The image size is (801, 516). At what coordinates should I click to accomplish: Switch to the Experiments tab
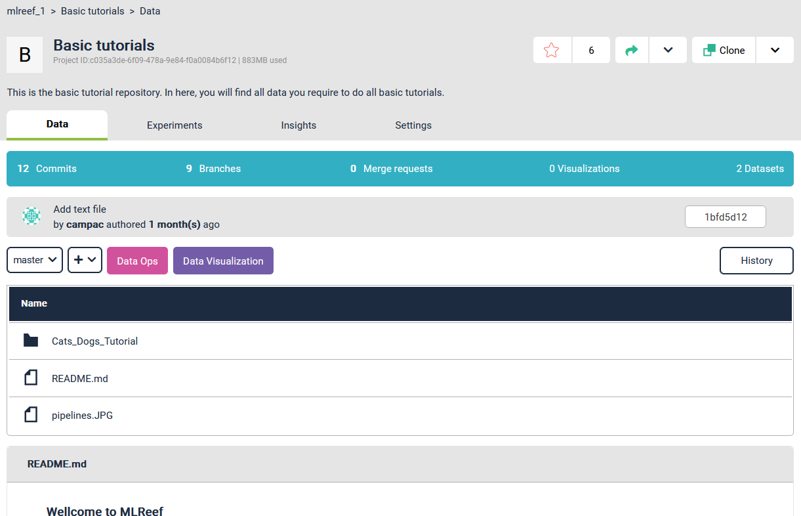175,125
